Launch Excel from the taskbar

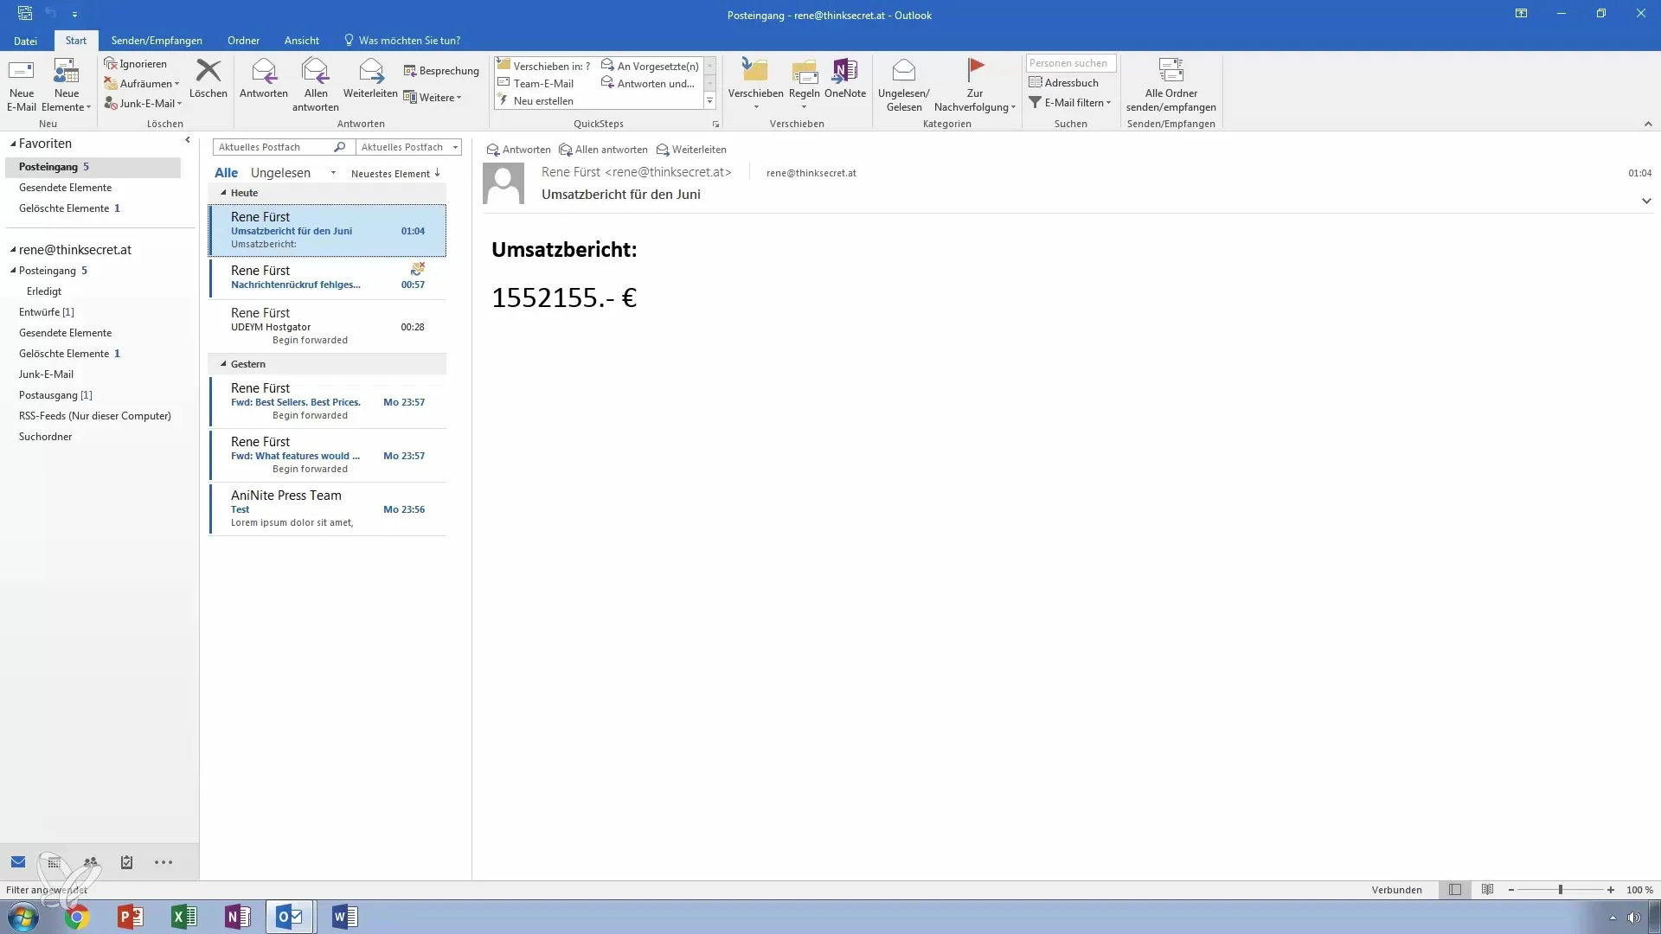(183, 917)
